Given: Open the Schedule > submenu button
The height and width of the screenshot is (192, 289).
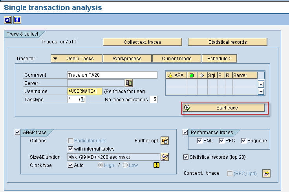Looking at the screenshot, I should (219, 59).
